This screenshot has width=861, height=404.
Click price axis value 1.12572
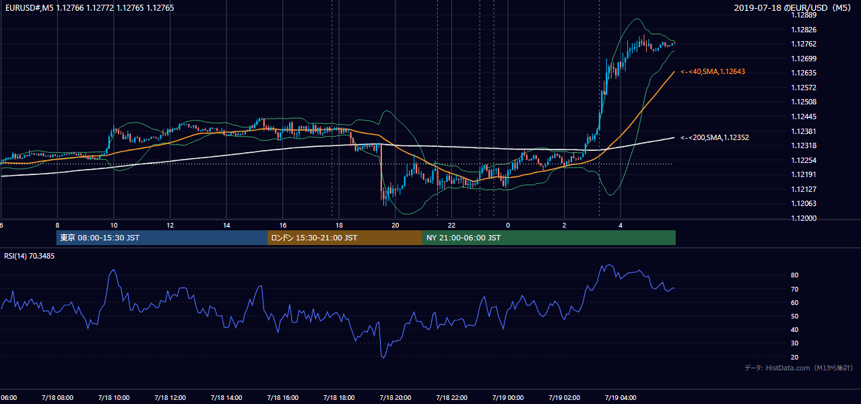804,88
